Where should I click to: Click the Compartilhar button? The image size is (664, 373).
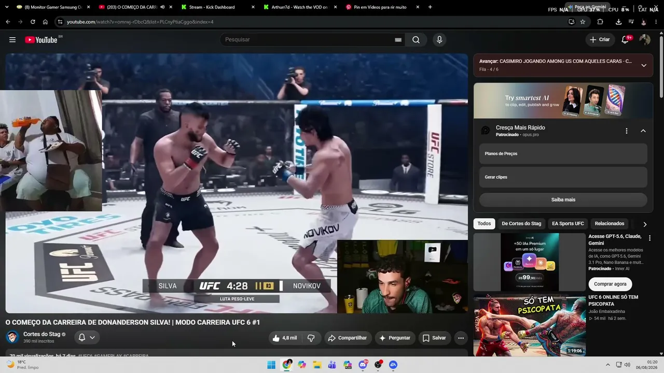pos(348,338)
